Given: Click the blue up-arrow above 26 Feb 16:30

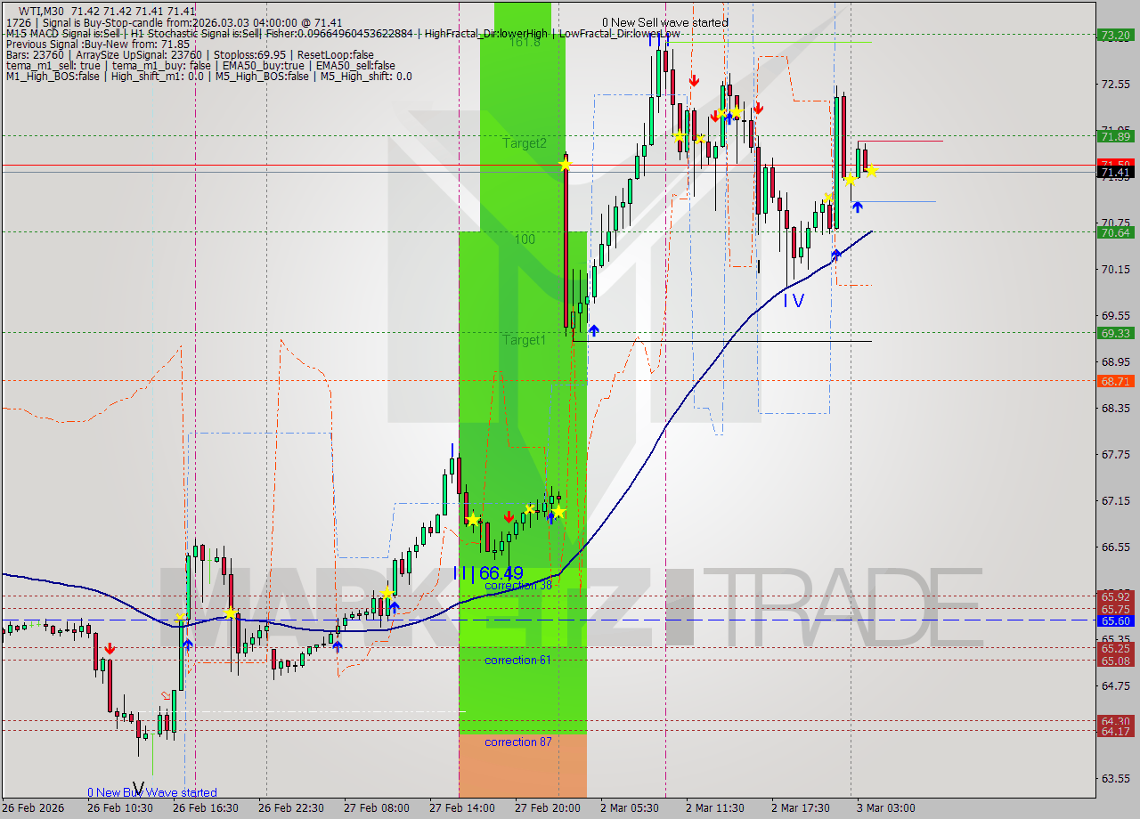Looking at the screenshot, I should coord(187,645).
